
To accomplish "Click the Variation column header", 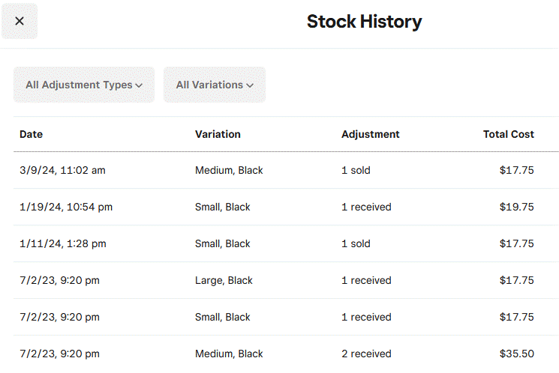I will (x=218, y=134).
